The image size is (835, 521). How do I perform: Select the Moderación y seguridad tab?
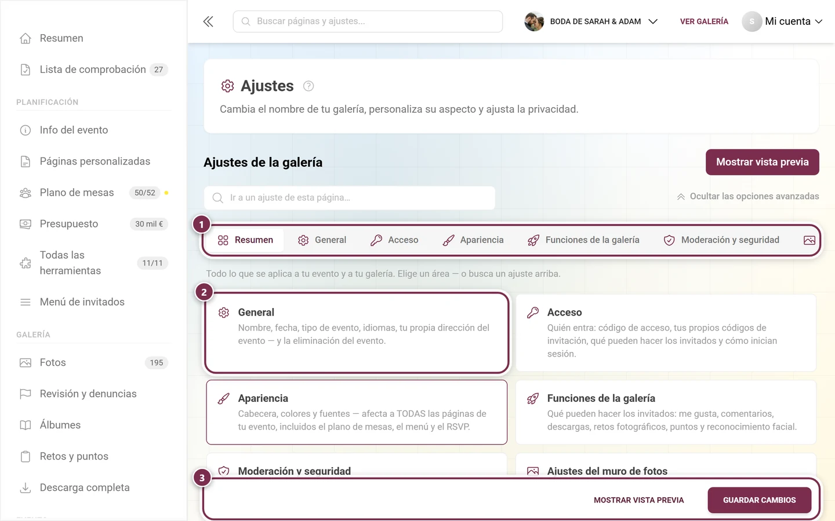click(721, 240)
